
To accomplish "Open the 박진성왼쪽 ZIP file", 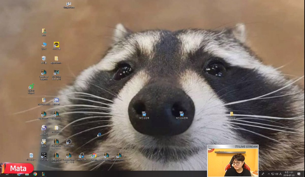I will tap(144, 115).
